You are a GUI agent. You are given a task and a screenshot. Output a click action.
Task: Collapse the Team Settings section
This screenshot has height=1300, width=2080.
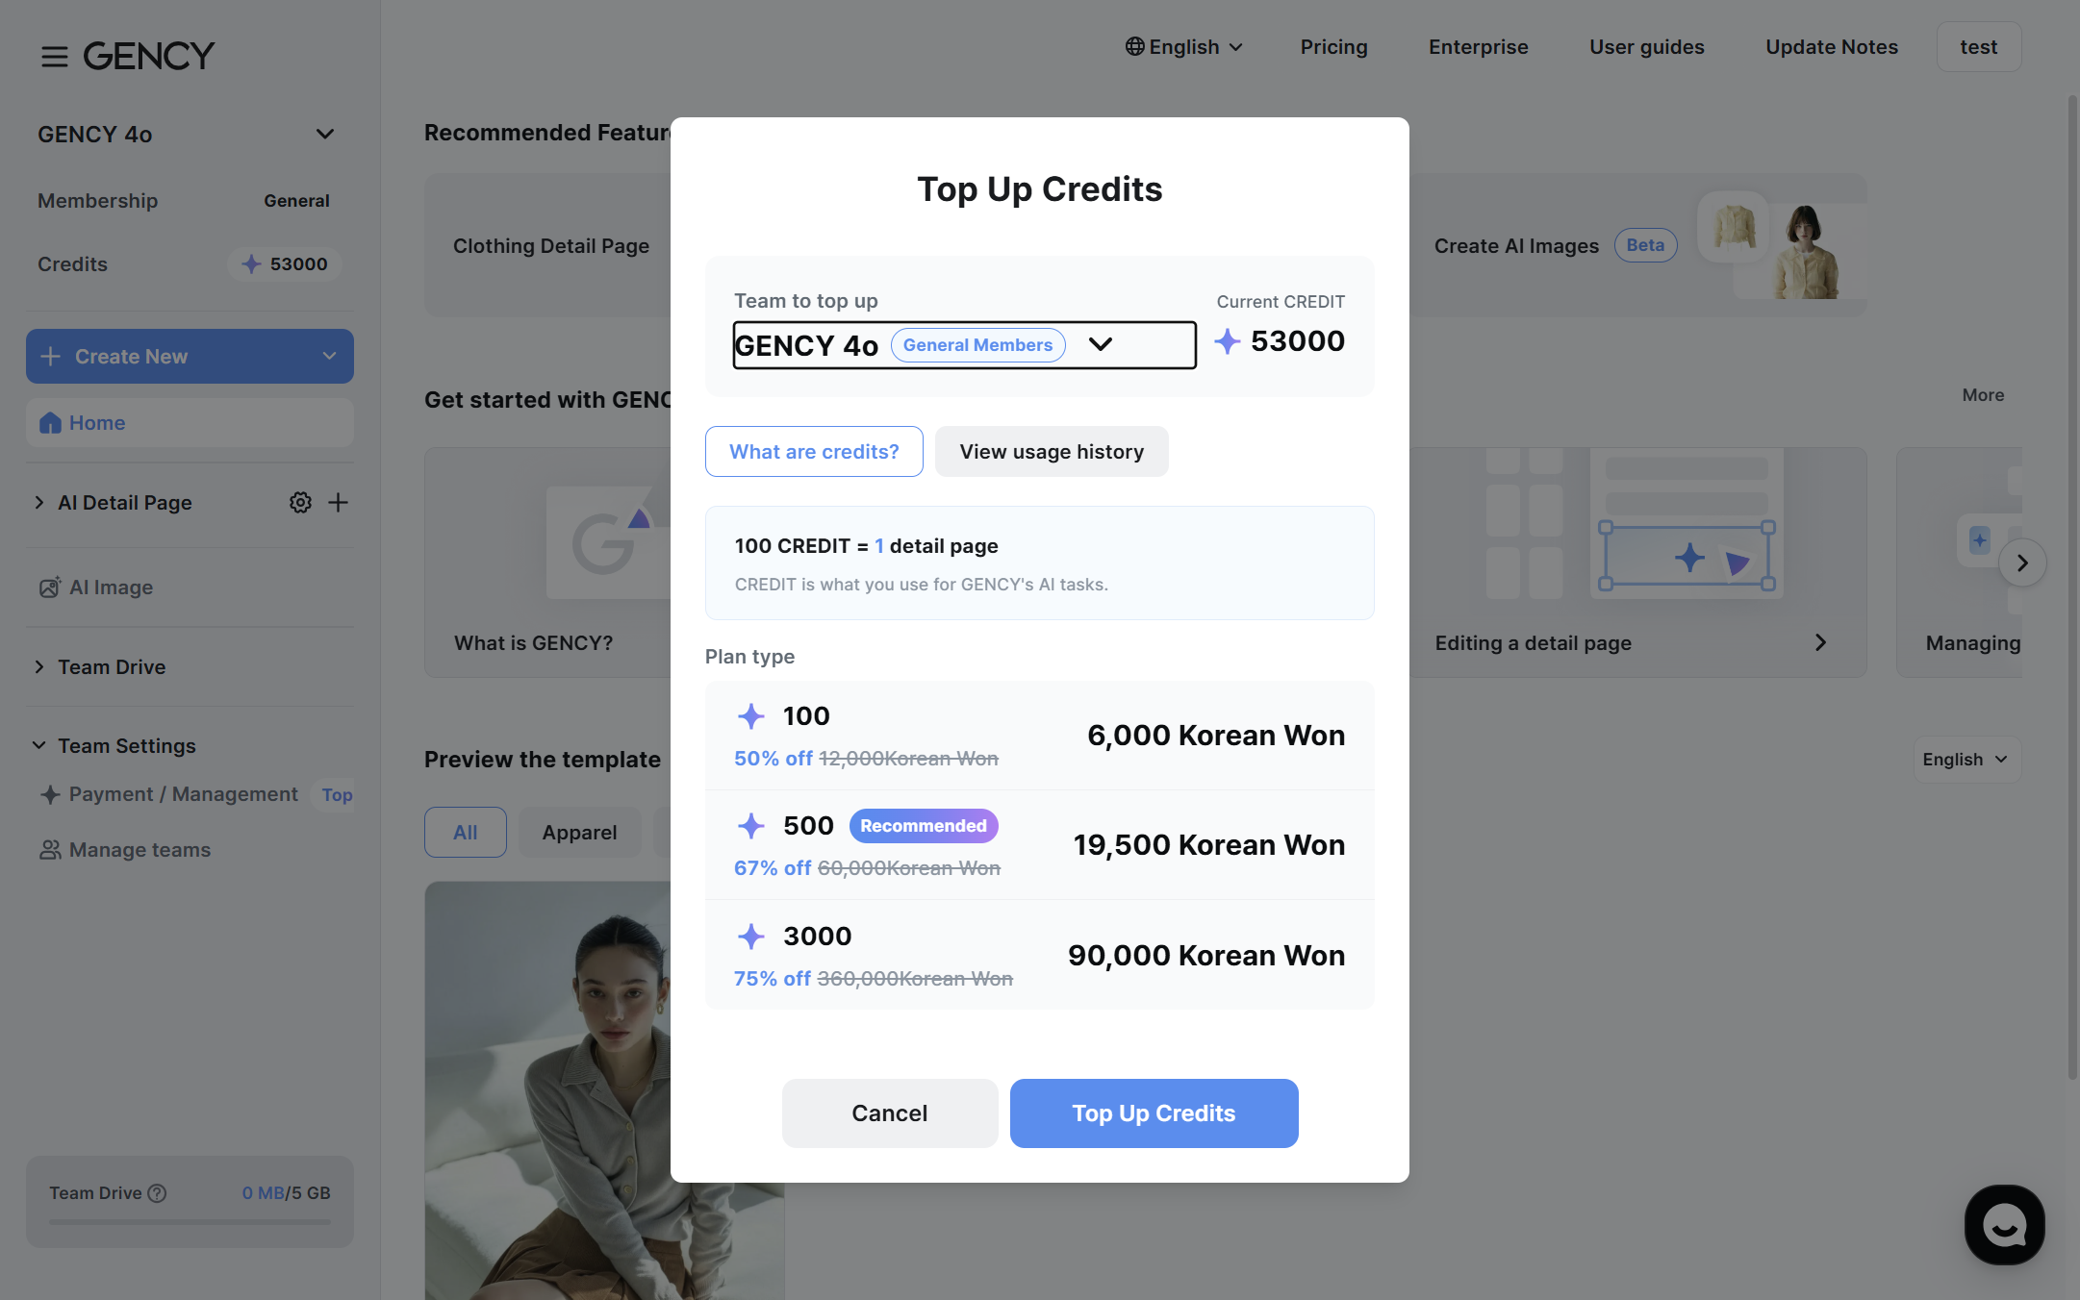coord(39,746)
